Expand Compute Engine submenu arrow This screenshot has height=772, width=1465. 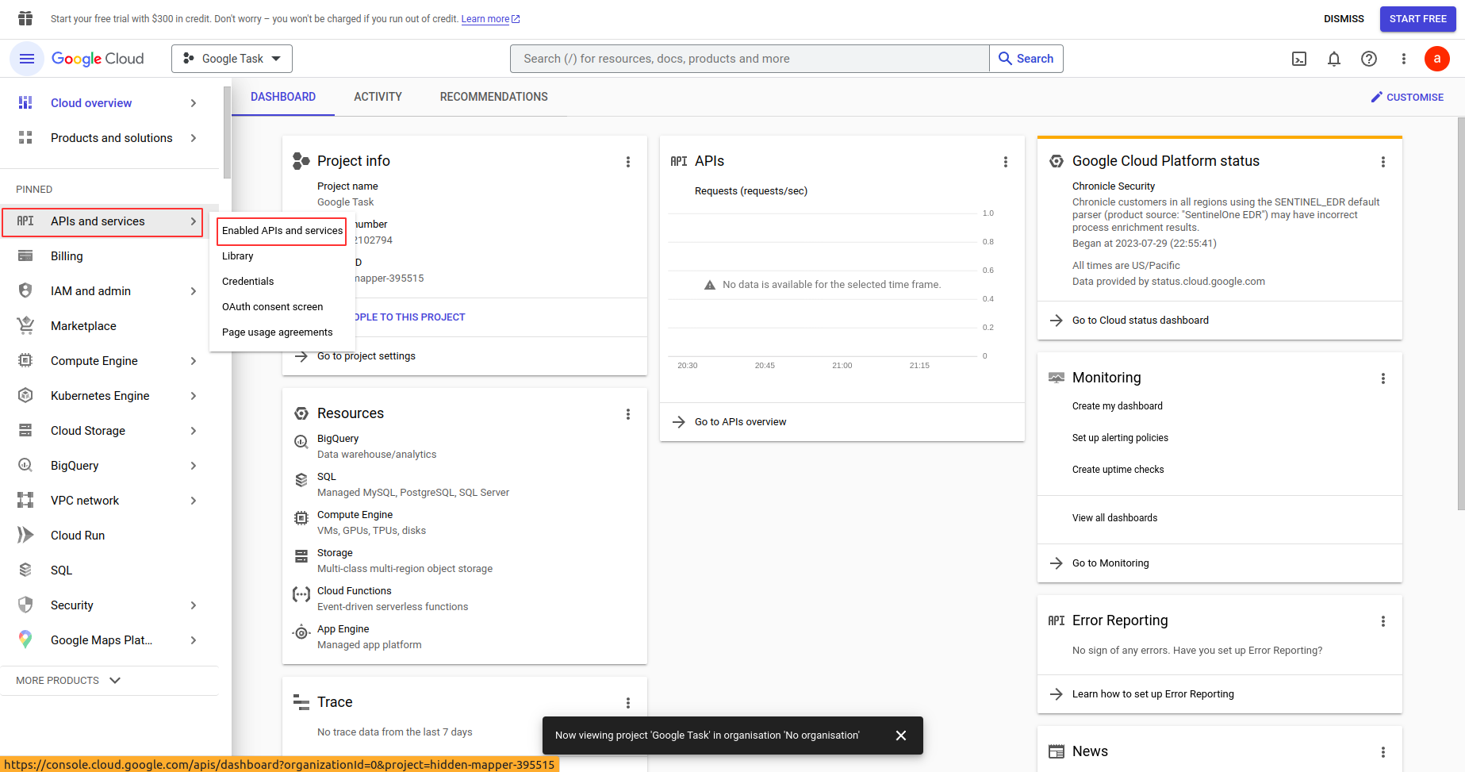(194, 361)
